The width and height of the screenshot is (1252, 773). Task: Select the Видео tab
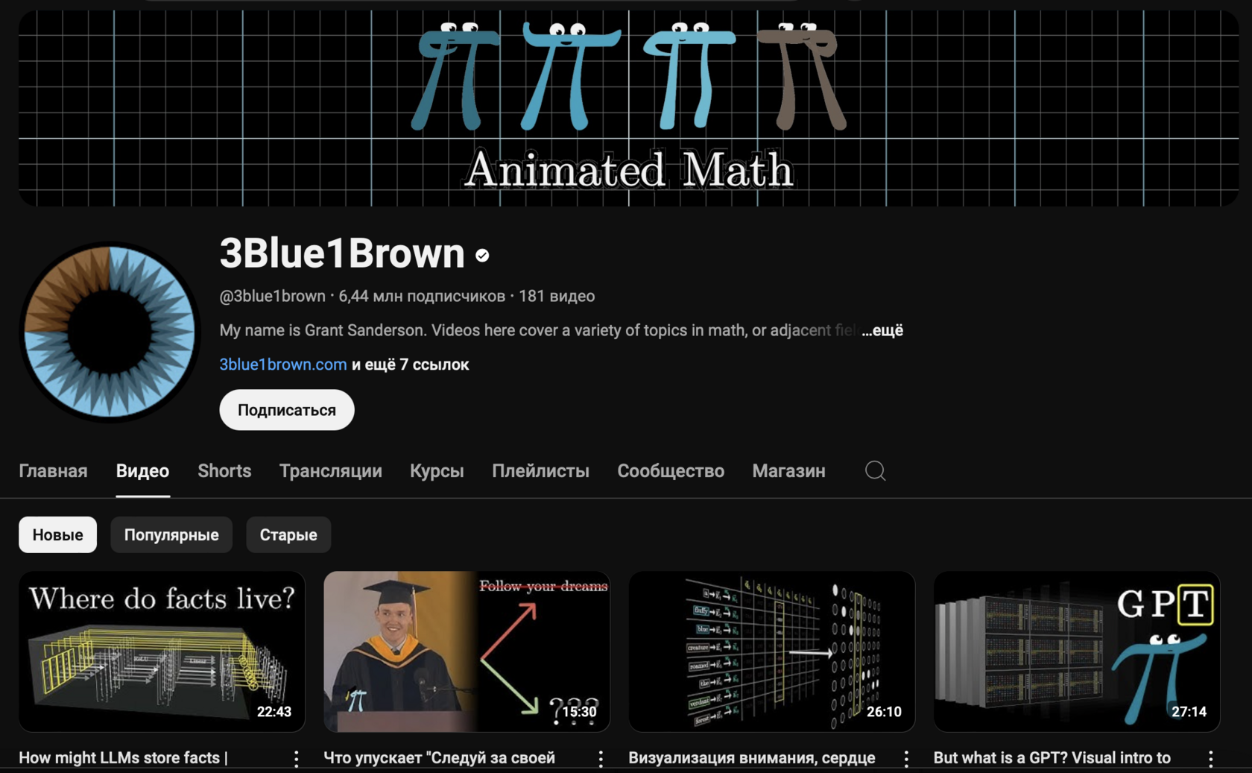(142, 471)
